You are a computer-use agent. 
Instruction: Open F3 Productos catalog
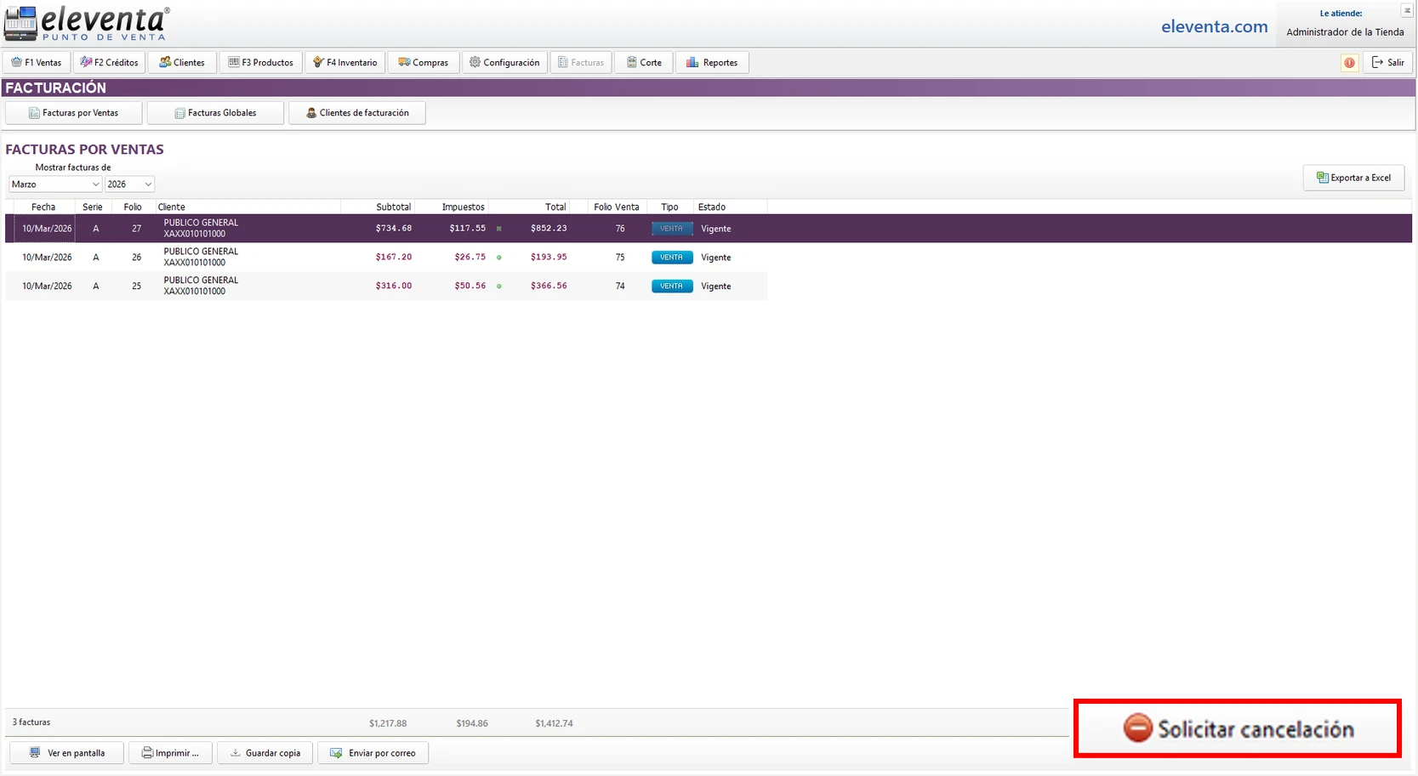tap(261, 63)
